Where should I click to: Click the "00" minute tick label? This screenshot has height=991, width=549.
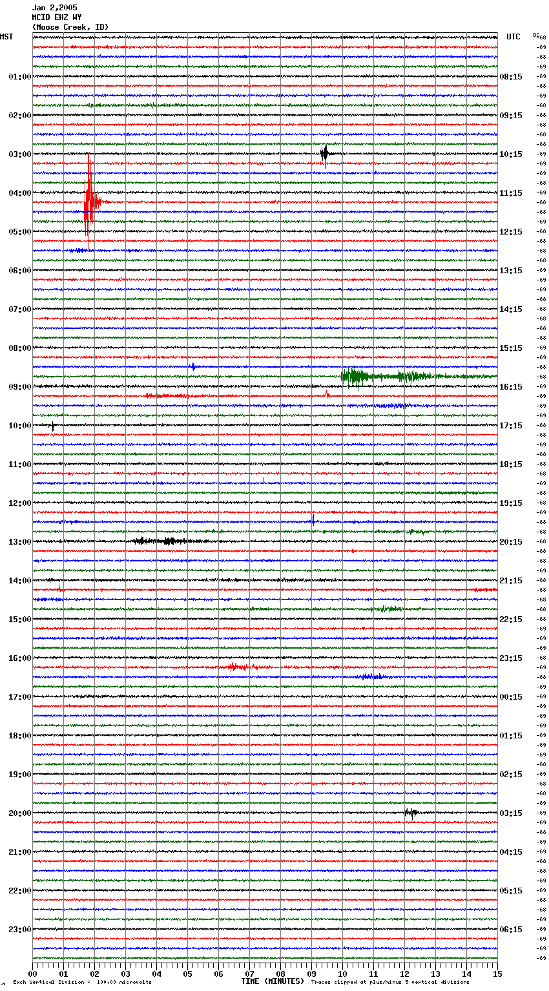(x=32, y=973)
